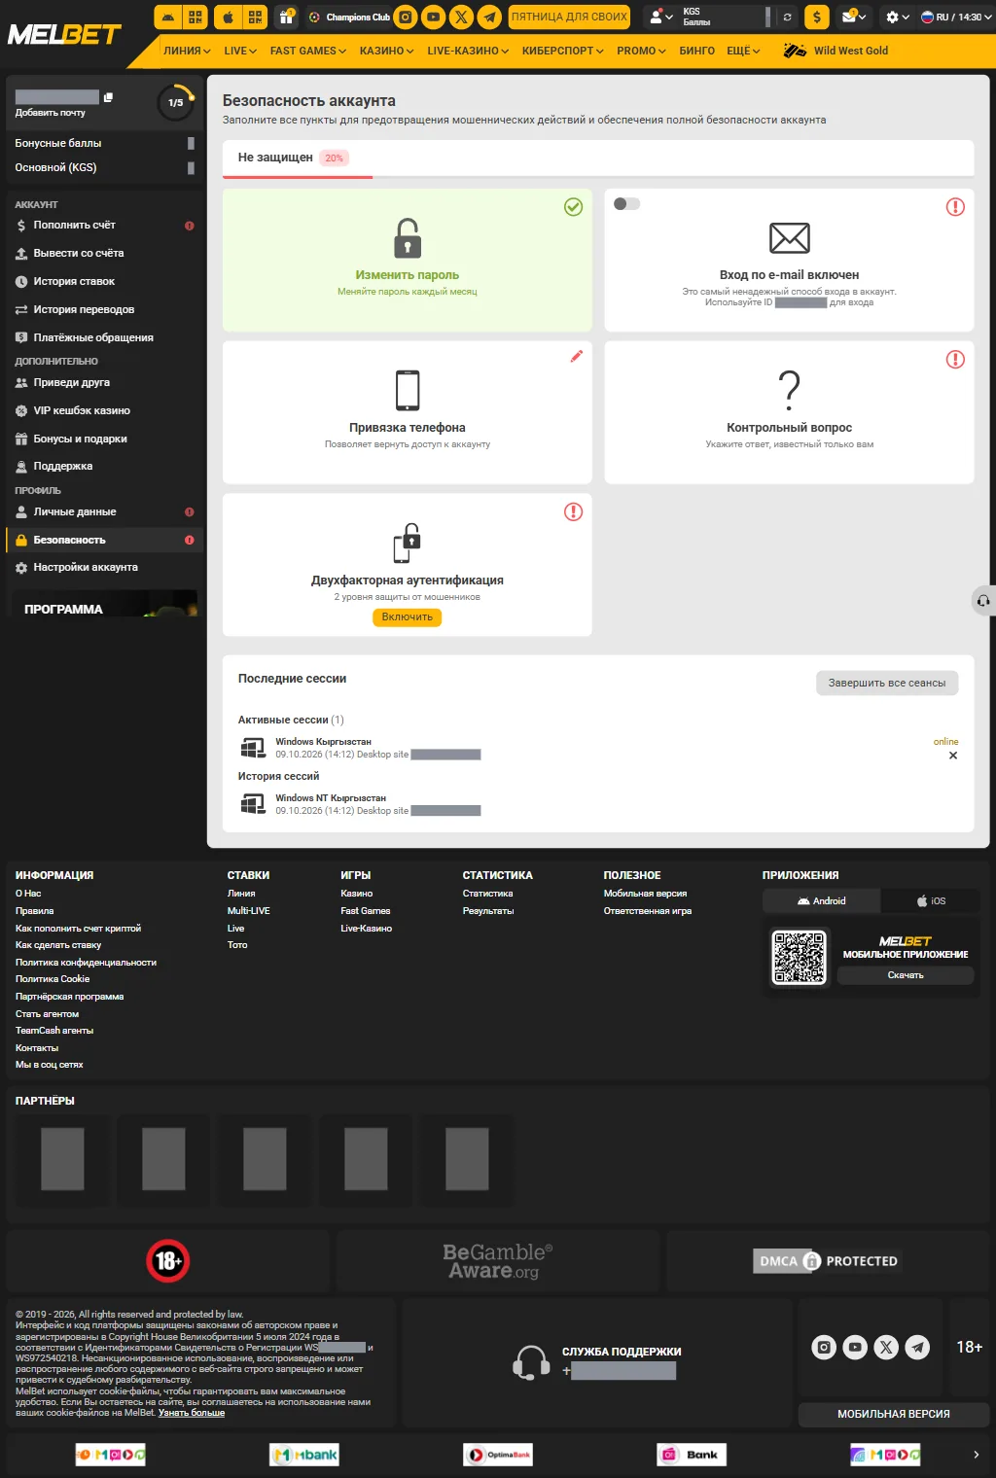Open История ставок in sidebar
This screenshot has height=1478, width=996.
pyautogui.click(x=104, y=281)
